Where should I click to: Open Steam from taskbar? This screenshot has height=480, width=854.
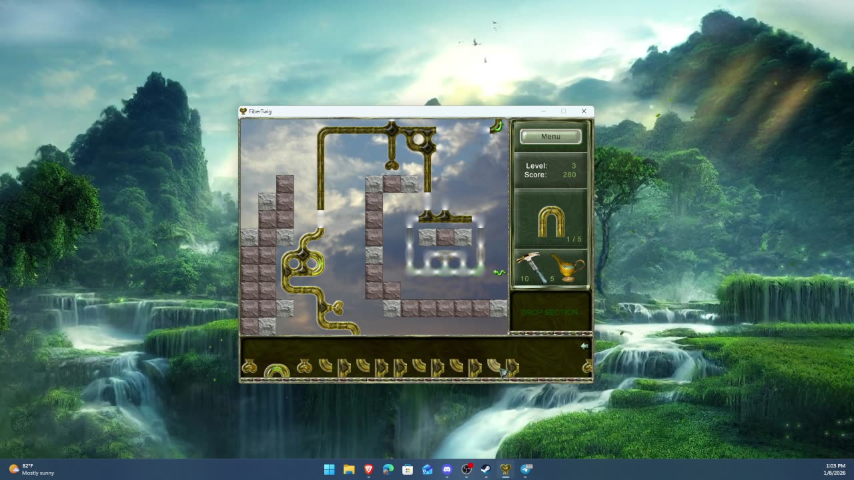(486, 469)
